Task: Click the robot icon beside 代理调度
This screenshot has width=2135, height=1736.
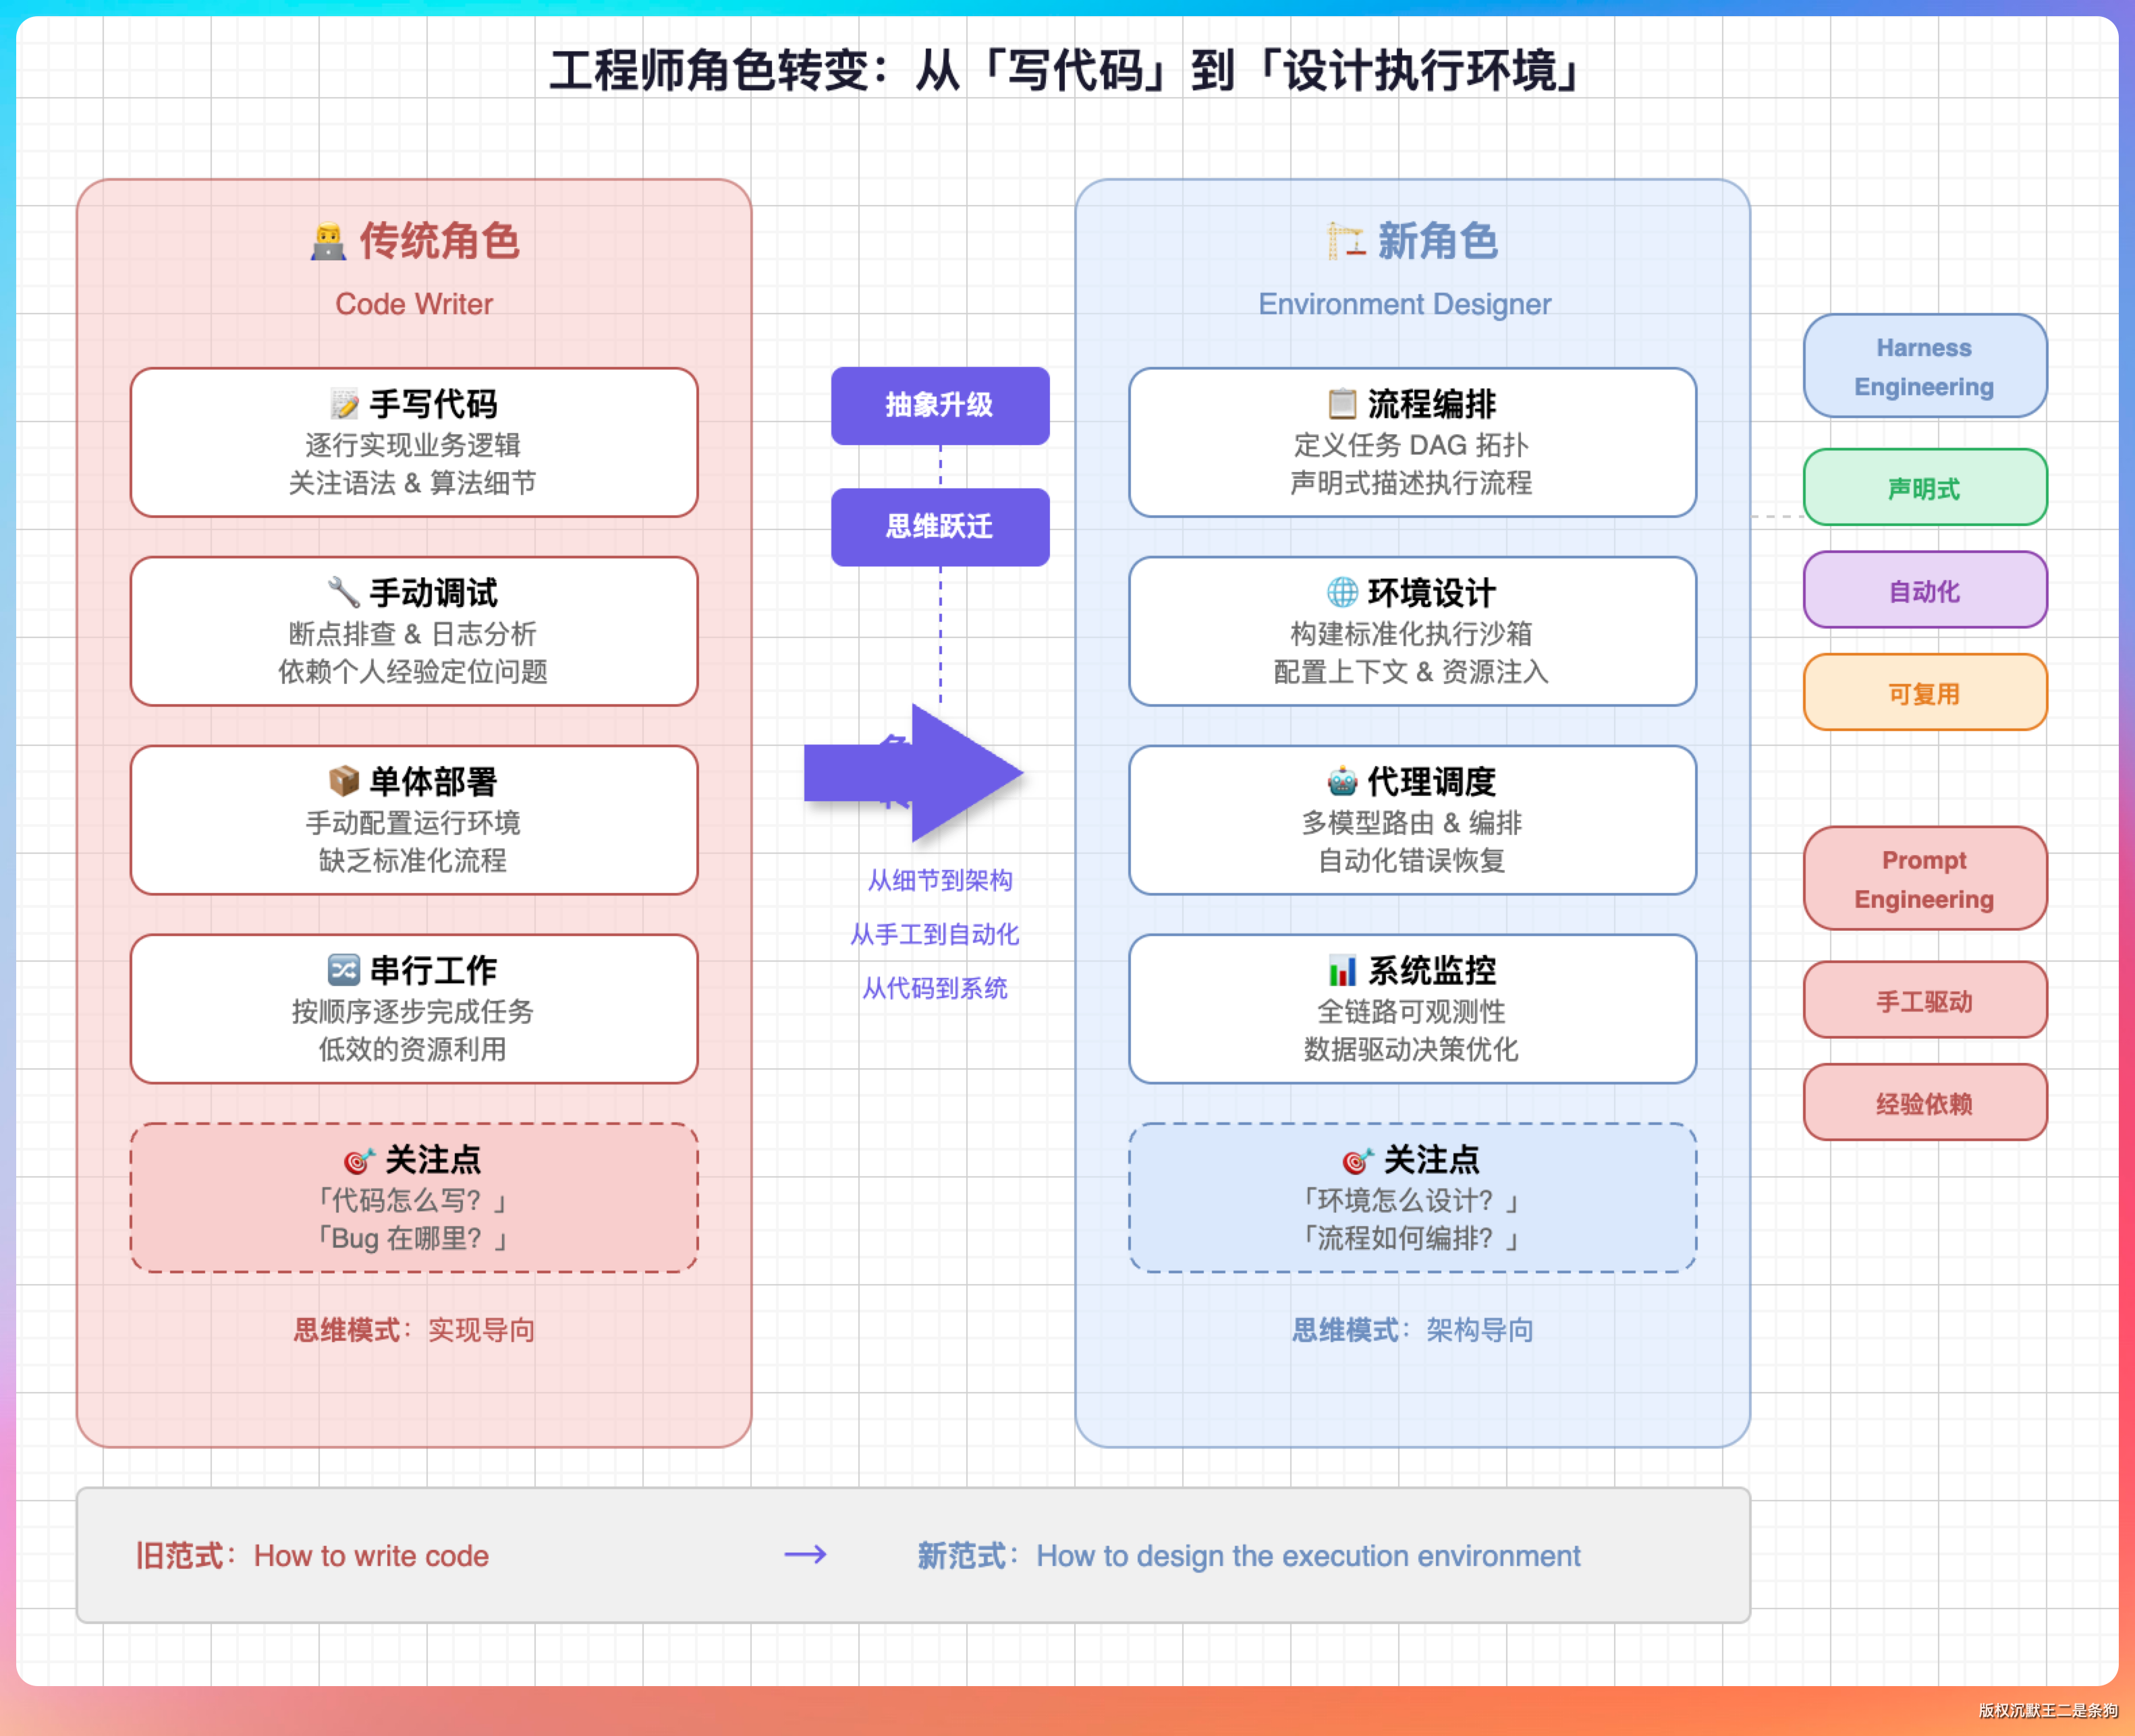Action: 1341,781
